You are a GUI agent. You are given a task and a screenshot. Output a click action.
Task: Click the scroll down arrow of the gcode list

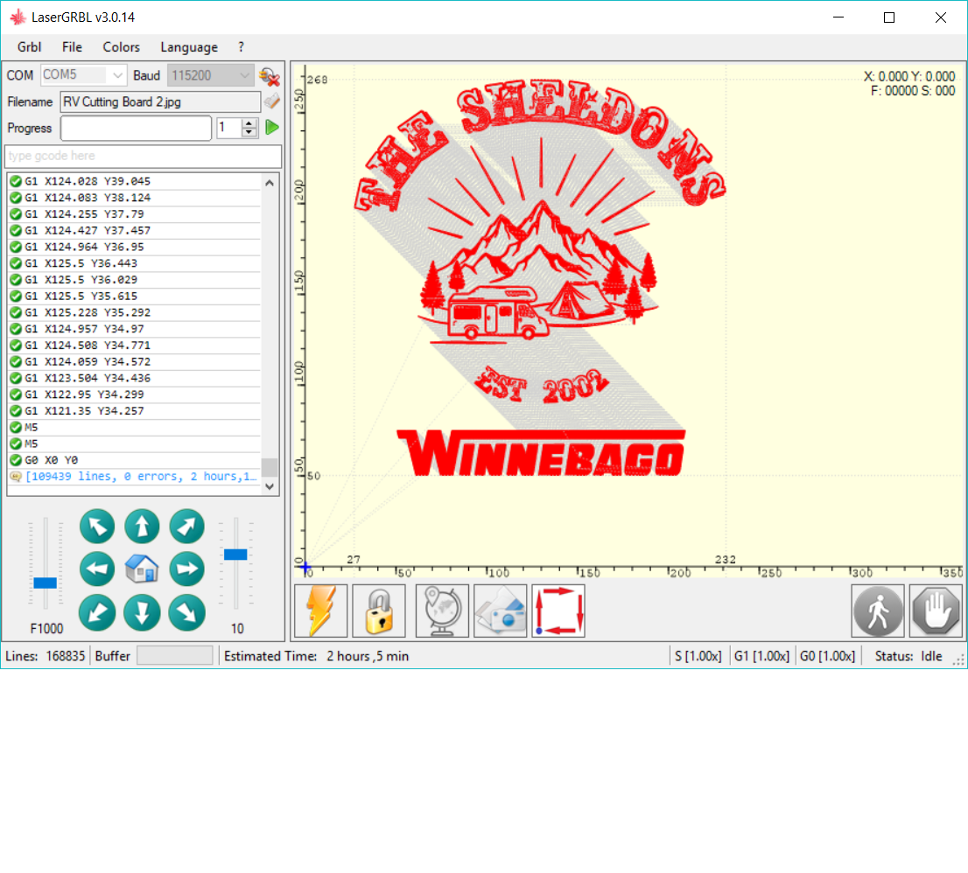(270, 486)
